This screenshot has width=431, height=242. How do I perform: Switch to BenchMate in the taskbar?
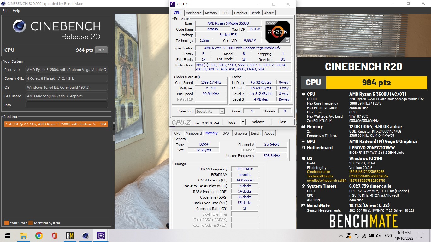[x=70, y=236]
